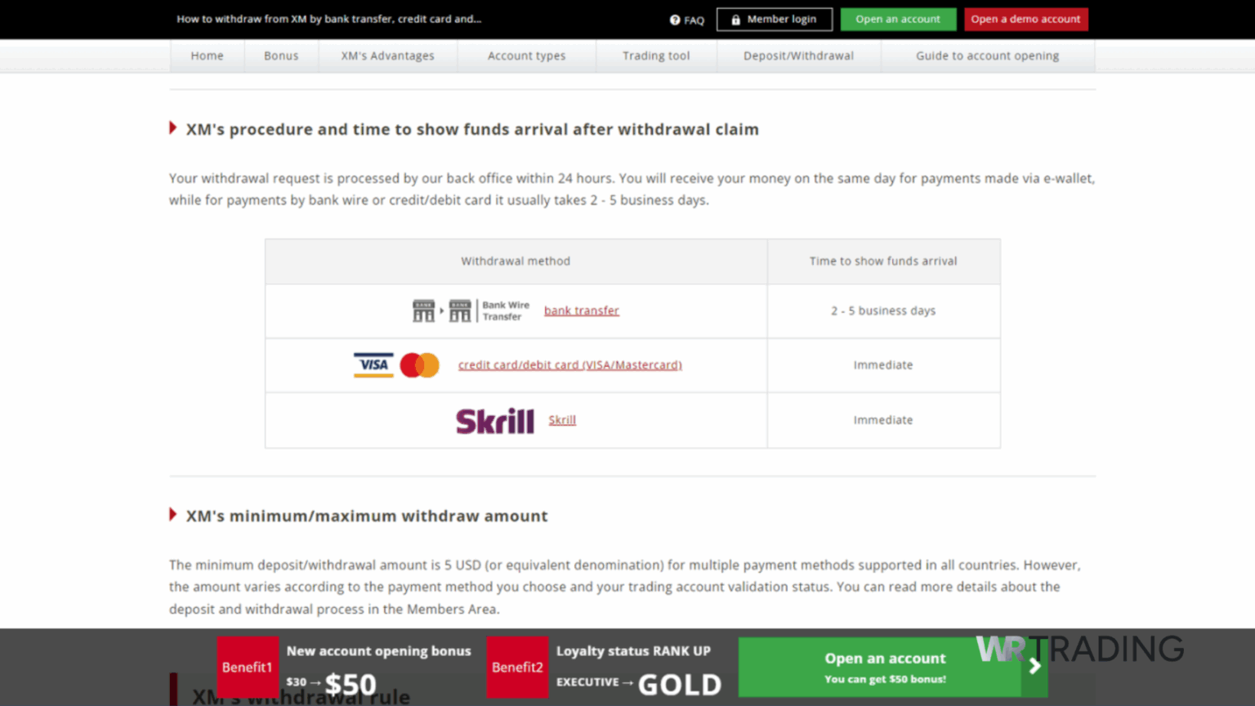1255x706 pixels.
Task: Click the Mastercard circles icon
Action: [x=421, y=365]
